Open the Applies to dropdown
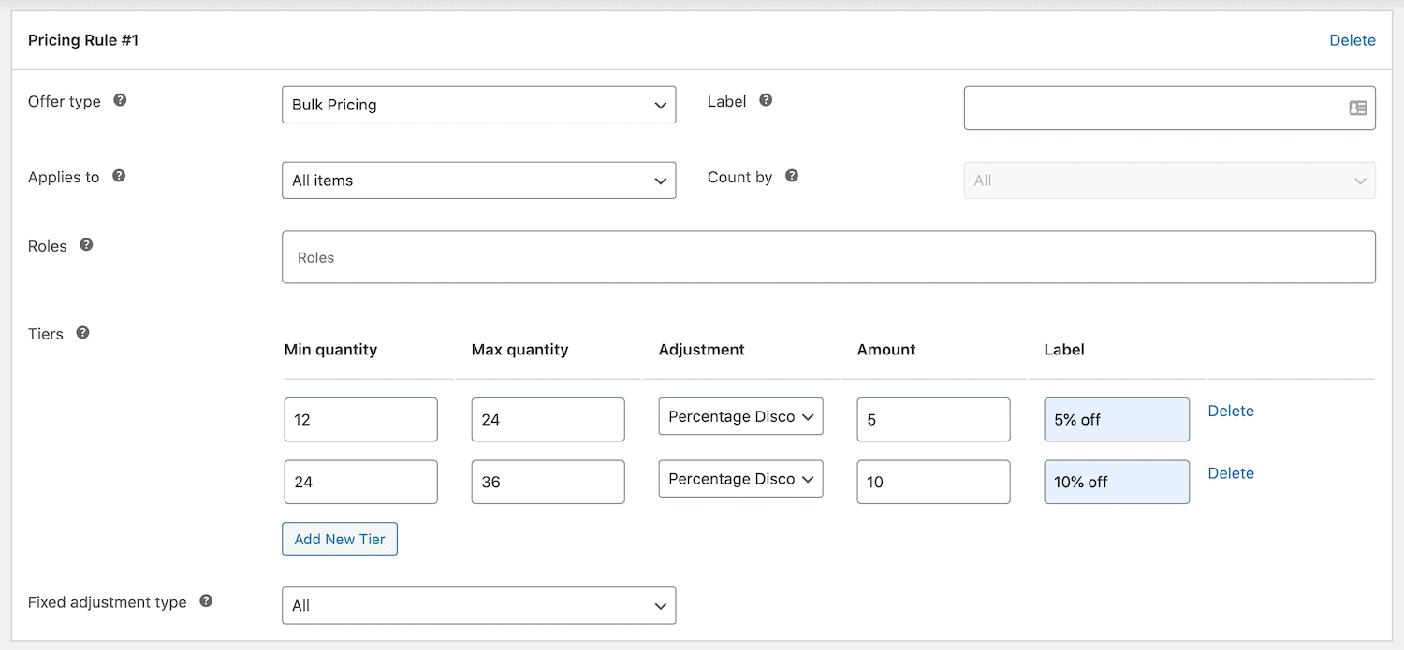Viewport: 1404px width, 650px height. 478,180
